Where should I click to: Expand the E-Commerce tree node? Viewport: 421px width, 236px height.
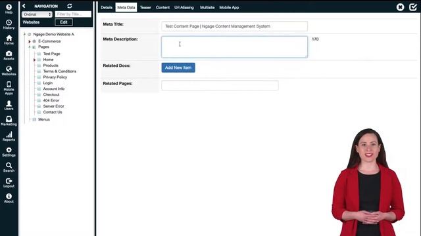tap(30, 41)
